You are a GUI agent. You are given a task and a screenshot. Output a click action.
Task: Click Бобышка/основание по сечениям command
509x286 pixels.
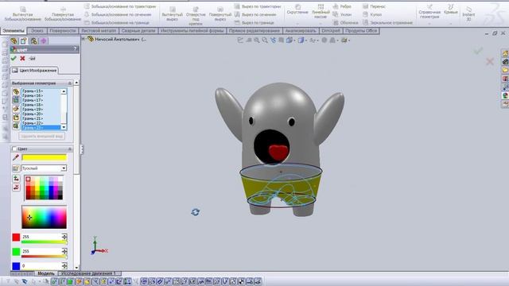pos(118,14)
